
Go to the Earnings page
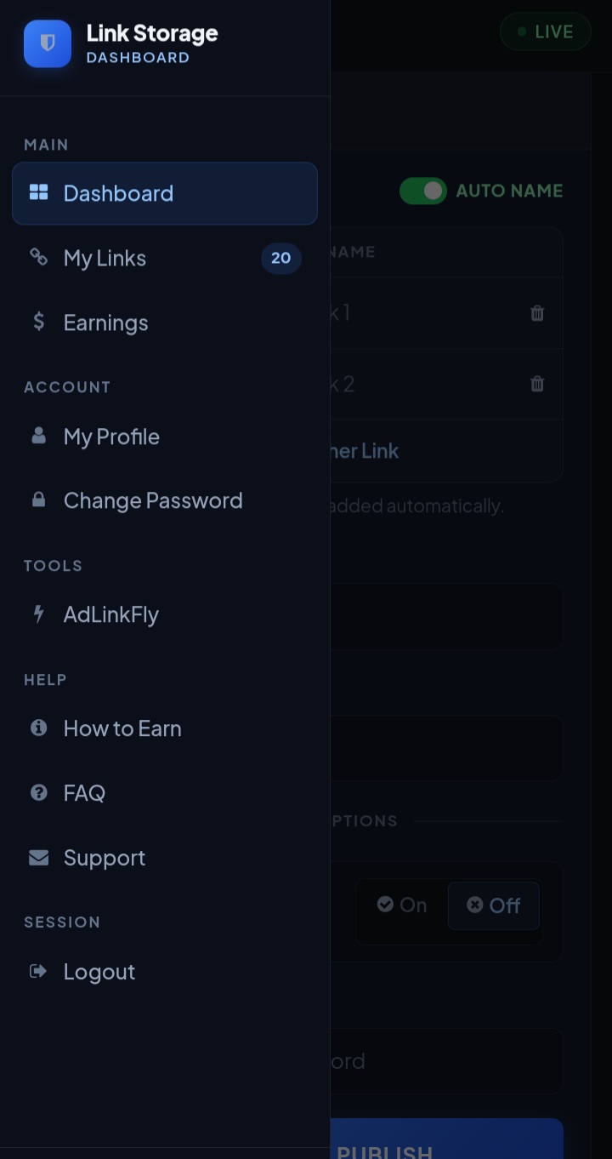105,323
